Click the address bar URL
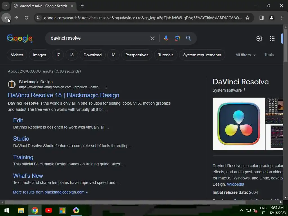This screenshot has width=288, height=216. (143, 18)
